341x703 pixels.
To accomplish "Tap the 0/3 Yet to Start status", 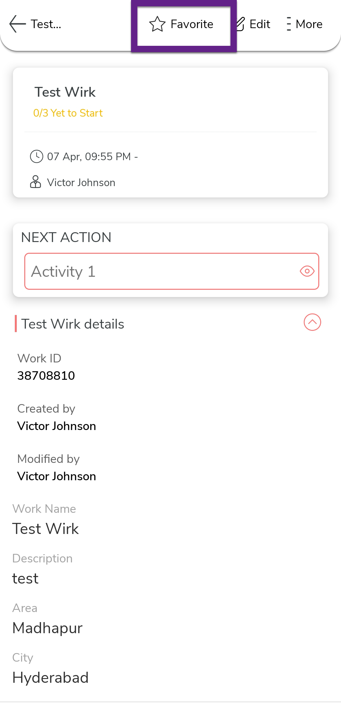I will 68,113.
